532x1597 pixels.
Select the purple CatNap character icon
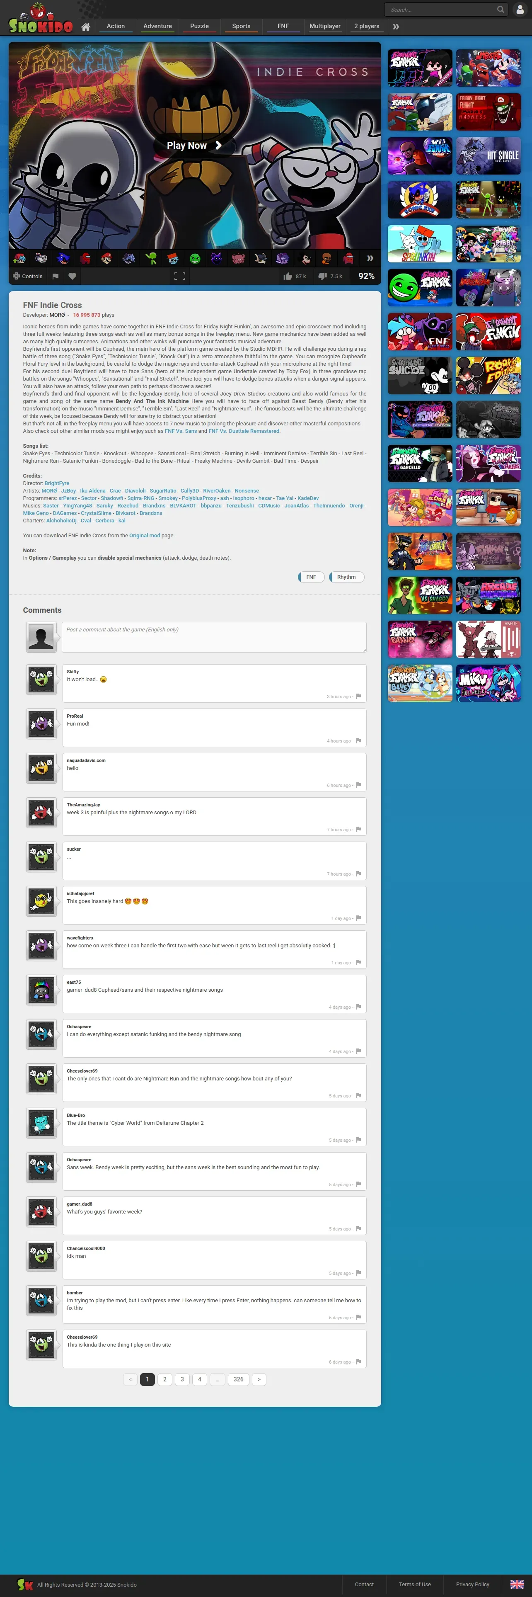pos(217,259)
